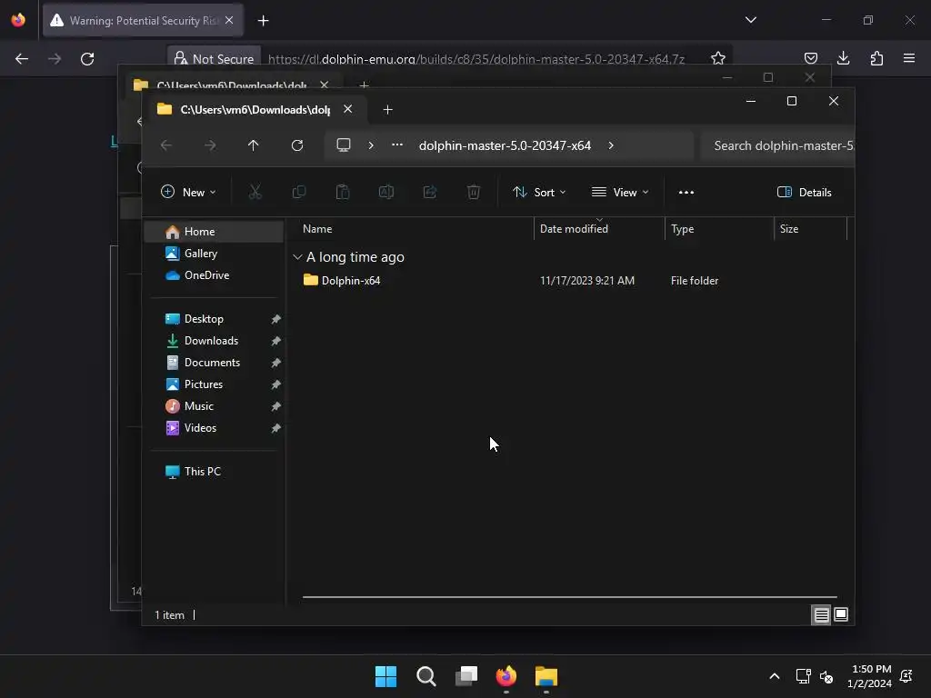Open the View dropdown menu
The image size is (931, 698).
pos(620,193)
